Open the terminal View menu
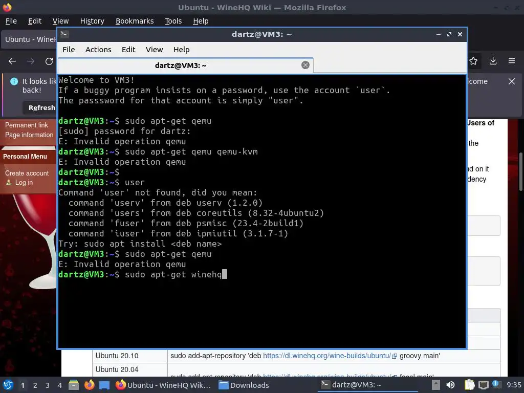 tap(154, 50)
